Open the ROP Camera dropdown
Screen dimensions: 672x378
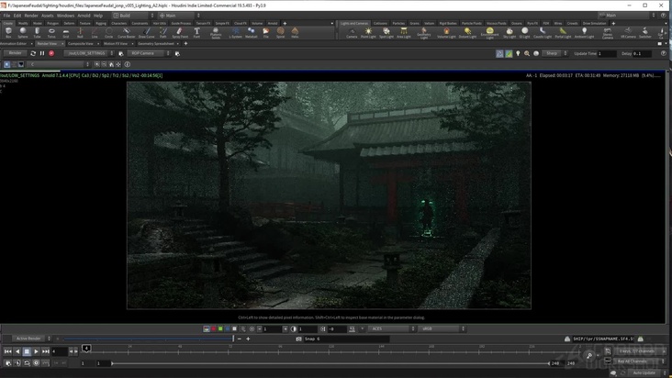click(149, 53)
